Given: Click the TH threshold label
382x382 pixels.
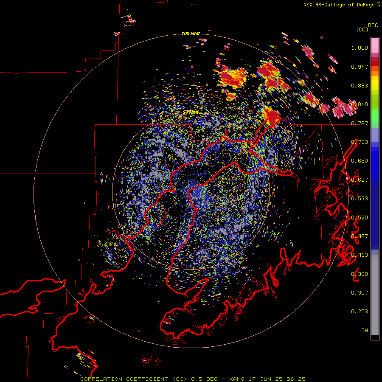Looking at the screenshot, I should [365, 331].
